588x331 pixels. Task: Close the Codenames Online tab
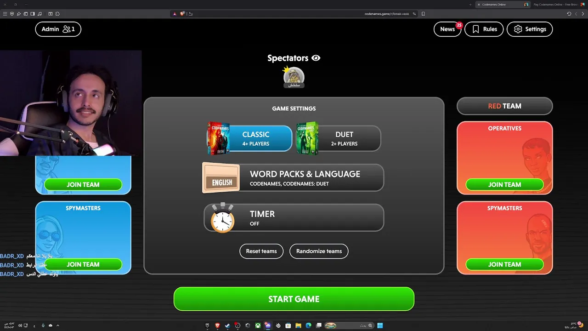479,4
